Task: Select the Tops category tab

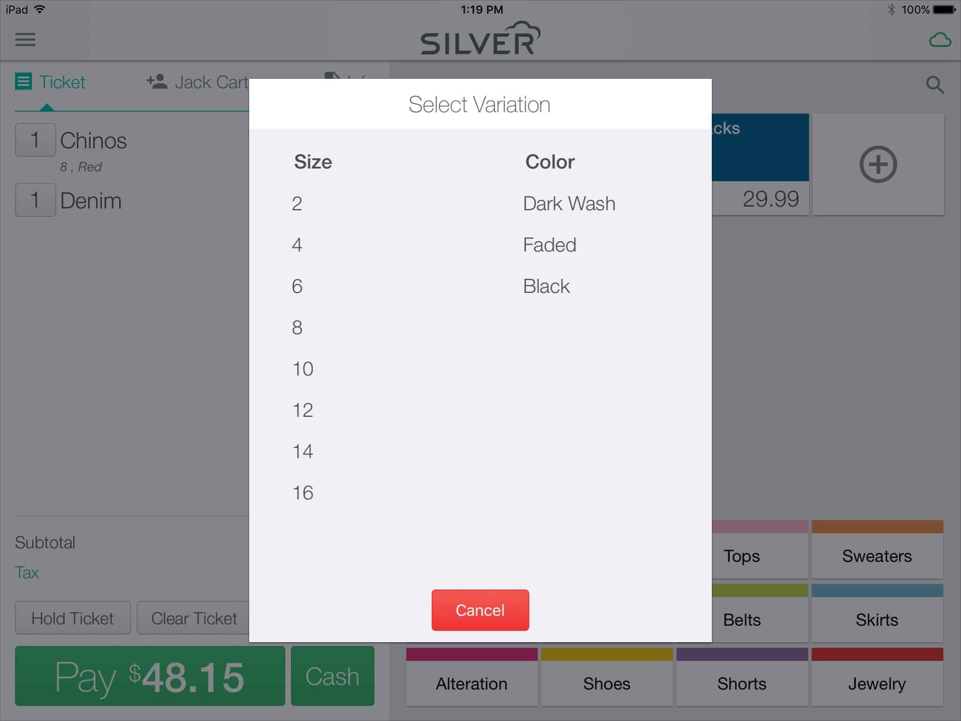Action: 742,556
